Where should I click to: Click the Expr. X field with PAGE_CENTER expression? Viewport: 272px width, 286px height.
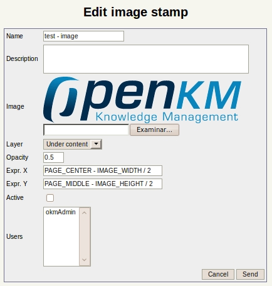(x=103, y=170)
